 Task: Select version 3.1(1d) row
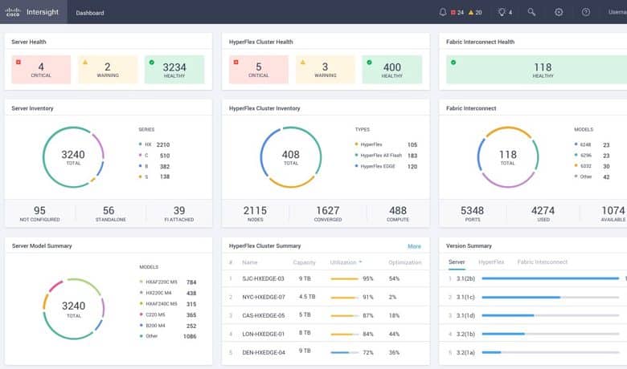click(x=535, y=315)
